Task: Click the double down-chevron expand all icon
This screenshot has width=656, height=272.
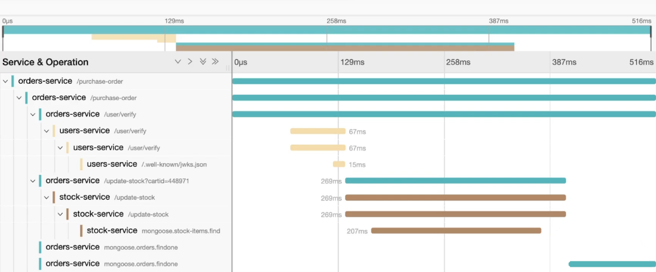Action: (x=203, y=62)
